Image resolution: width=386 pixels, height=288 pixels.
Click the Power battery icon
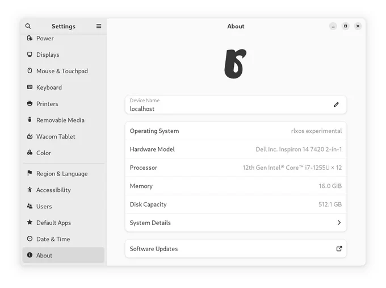pyautogui.click(x=30, y=38)
